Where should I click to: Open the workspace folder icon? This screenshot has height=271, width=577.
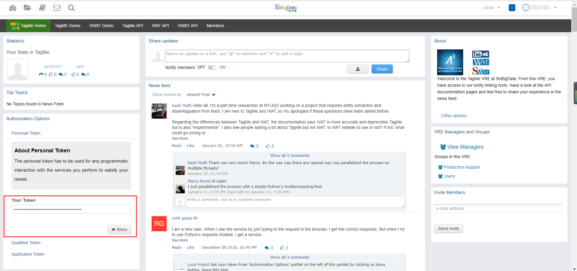27,8
